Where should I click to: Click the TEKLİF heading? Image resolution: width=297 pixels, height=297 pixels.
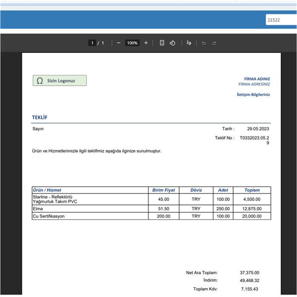pyautogui.click(x=40, y=117)
